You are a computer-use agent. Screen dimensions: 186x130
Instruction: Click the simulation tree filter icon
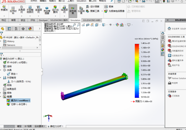click(1, 55)
